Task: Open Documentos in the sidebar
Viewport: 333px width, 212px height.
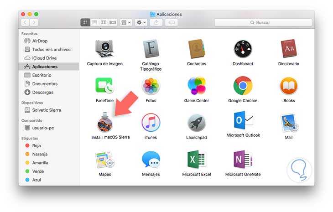Action: tap(49, 83)
